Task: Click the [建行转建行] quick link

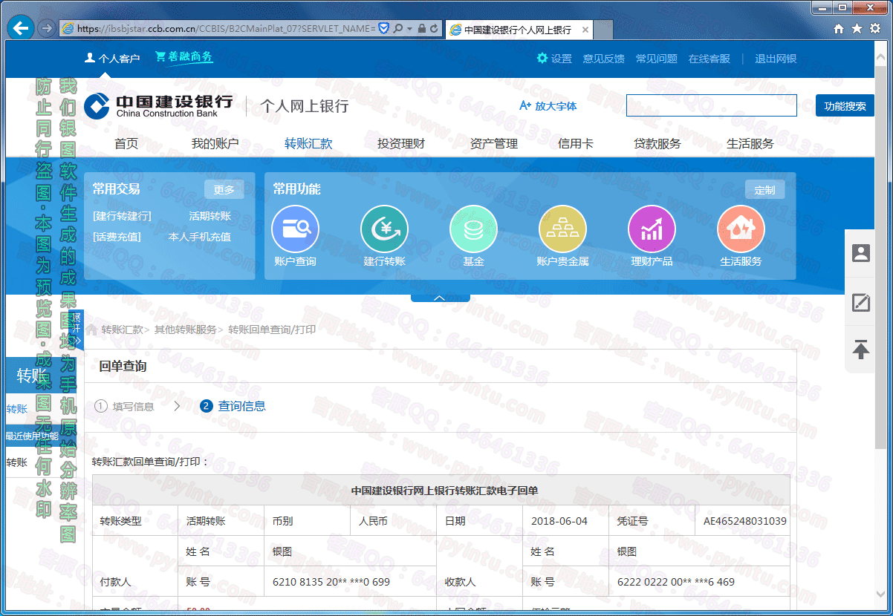Action: [122, 217]
